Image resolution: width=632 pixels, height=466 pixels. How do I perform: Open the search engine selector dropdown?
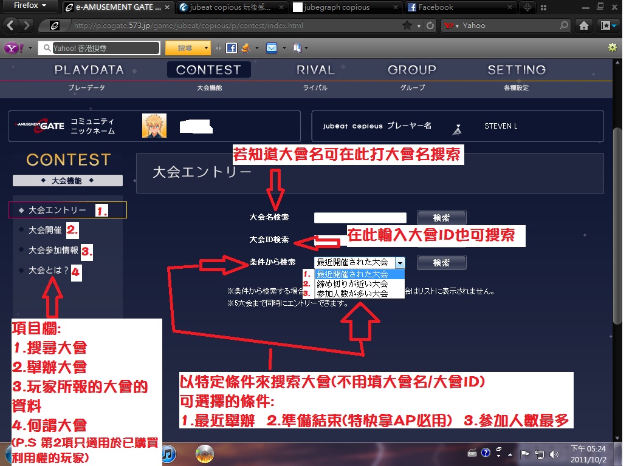452,25
